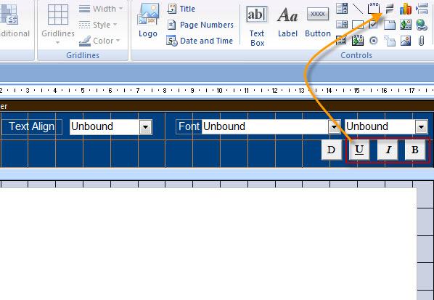Select the Toggle Button control icon
434x300 pixels.
pyautogui.click(x=390, y=9)
